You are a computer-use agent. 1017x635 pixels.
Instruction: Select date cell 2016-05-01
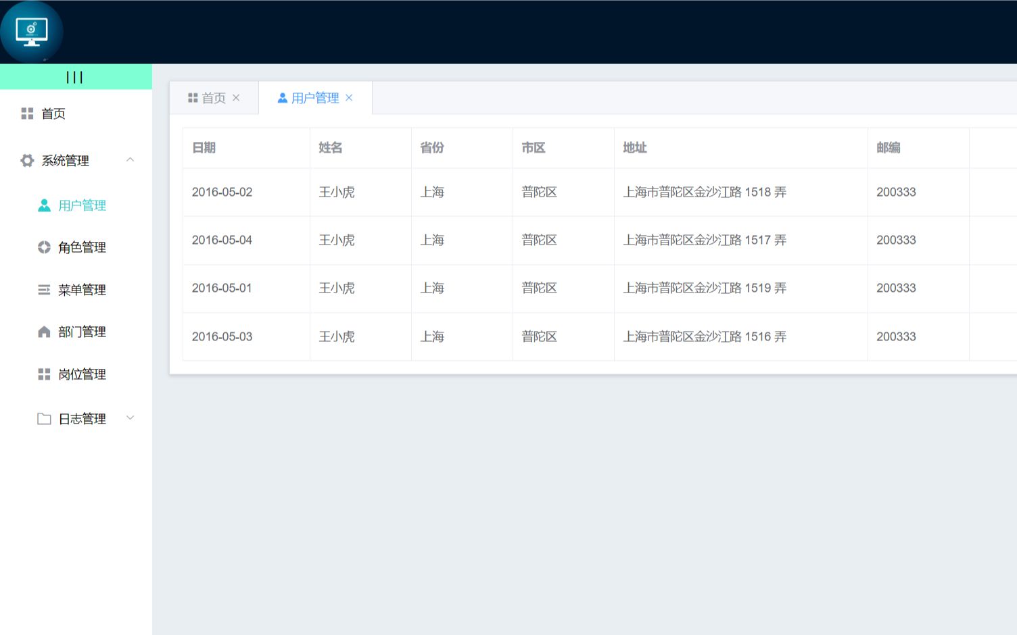pyautogui.click(x=222, y=288)
